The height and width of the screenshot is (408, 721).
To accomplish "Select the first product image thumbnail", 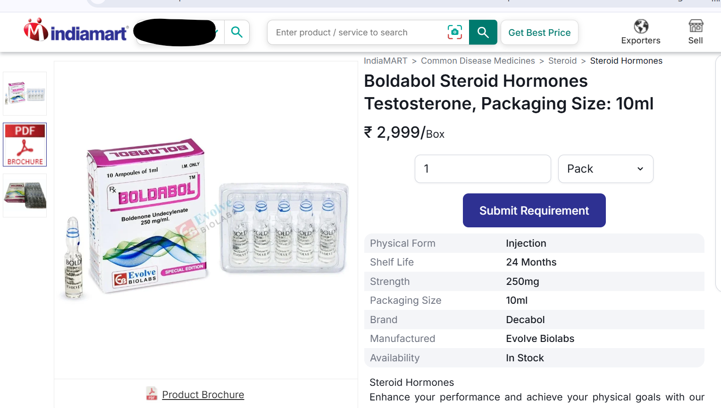I will point(25,93).
